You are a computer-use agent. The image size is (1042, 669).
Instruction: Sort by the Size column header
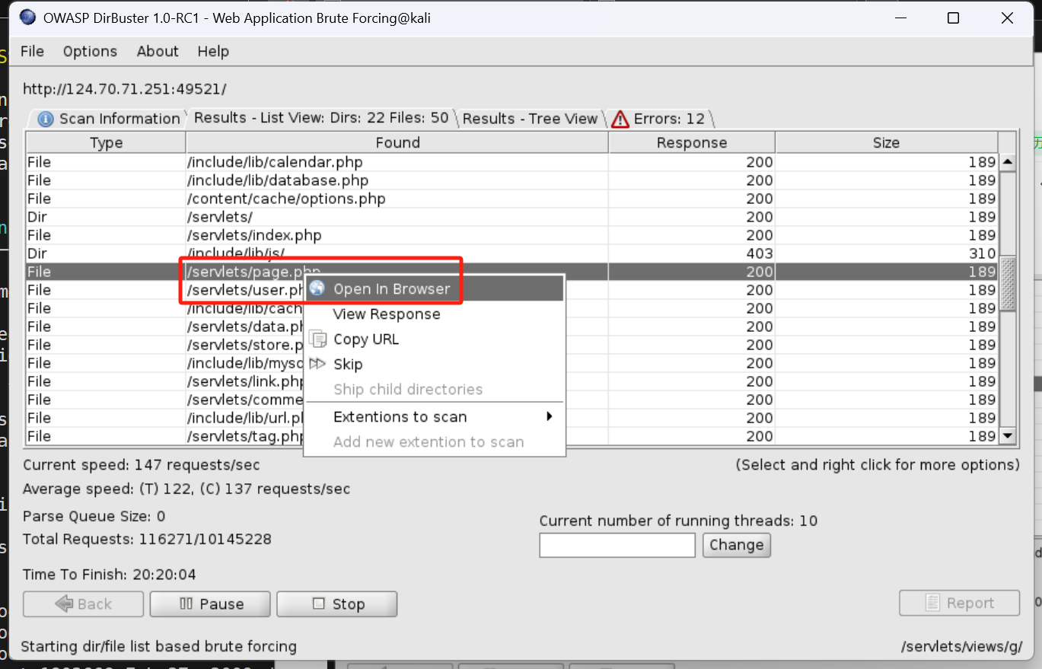tap(887, 142)
